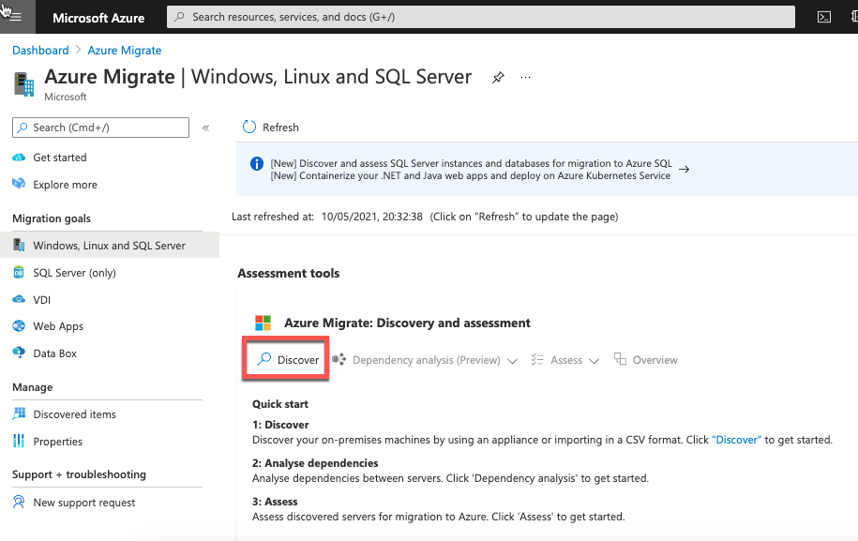Click the "Discover" quick start link
This screenshot has height=541, width=858.
[x=736, y=440]
